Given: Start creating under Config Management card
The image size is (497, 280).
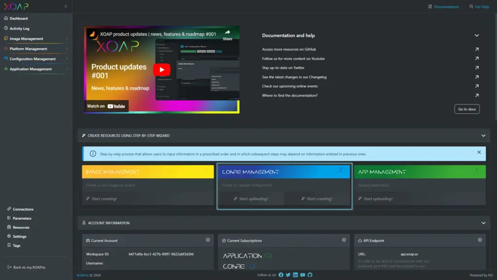Looking at the screenshot, I should (316, 199).
